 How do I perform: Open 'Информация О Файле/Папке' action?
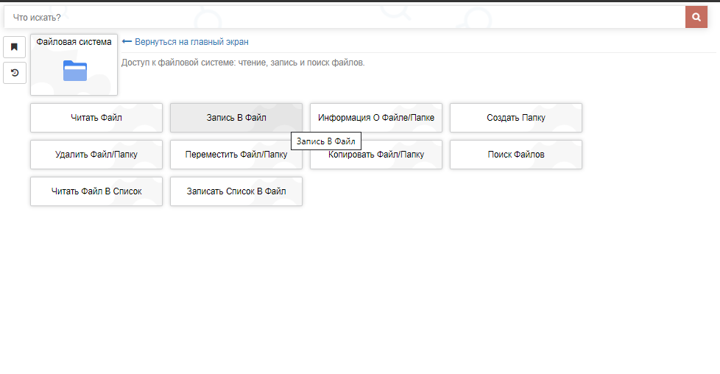click(376, 118)
